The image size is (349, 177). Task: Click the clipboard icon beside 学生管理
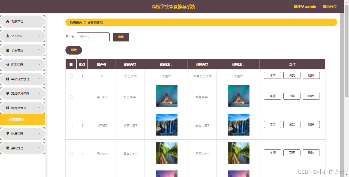click(x=8, y=50)
